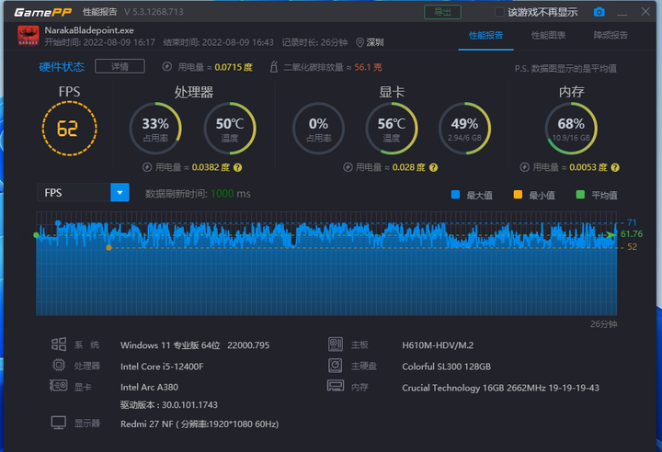The width and height of the screenshot is (662, 452).
Task: Click the orange 最小值 legend swatch
Action: coord(518,195)
